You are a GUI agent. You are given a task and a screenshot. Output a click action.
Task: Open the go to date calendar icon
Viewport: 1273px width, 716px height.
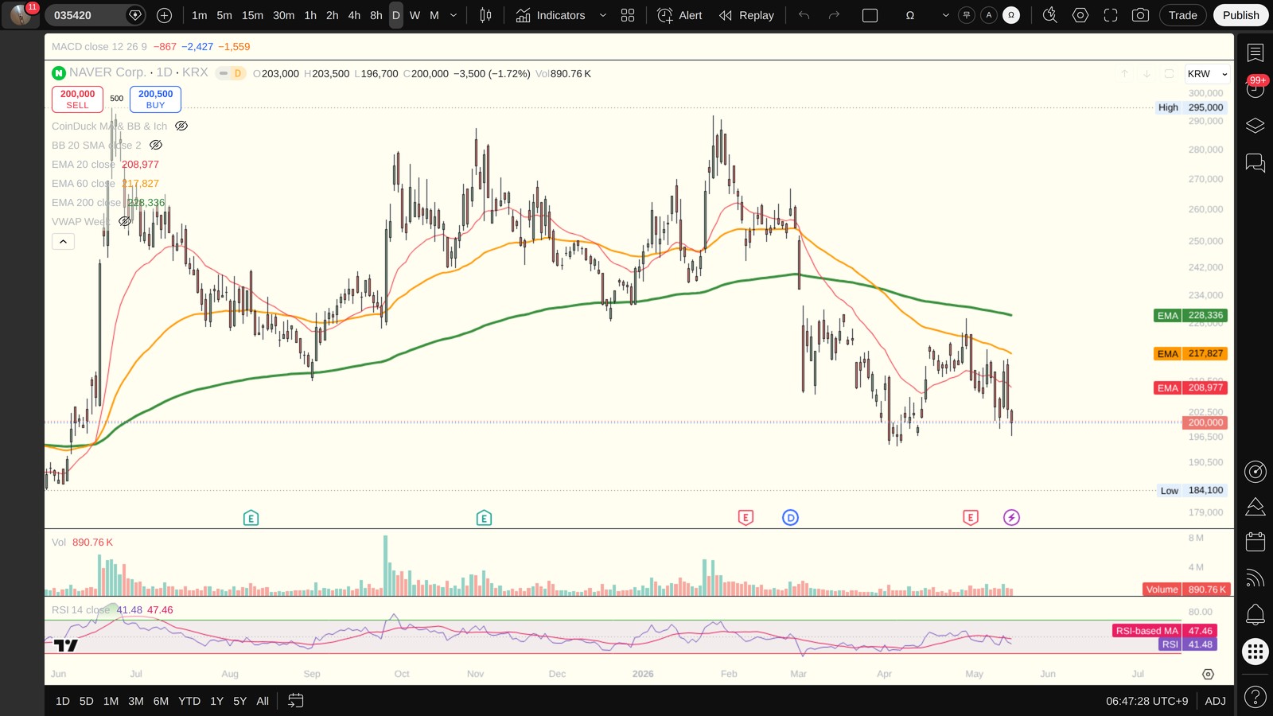pos(295,701)
